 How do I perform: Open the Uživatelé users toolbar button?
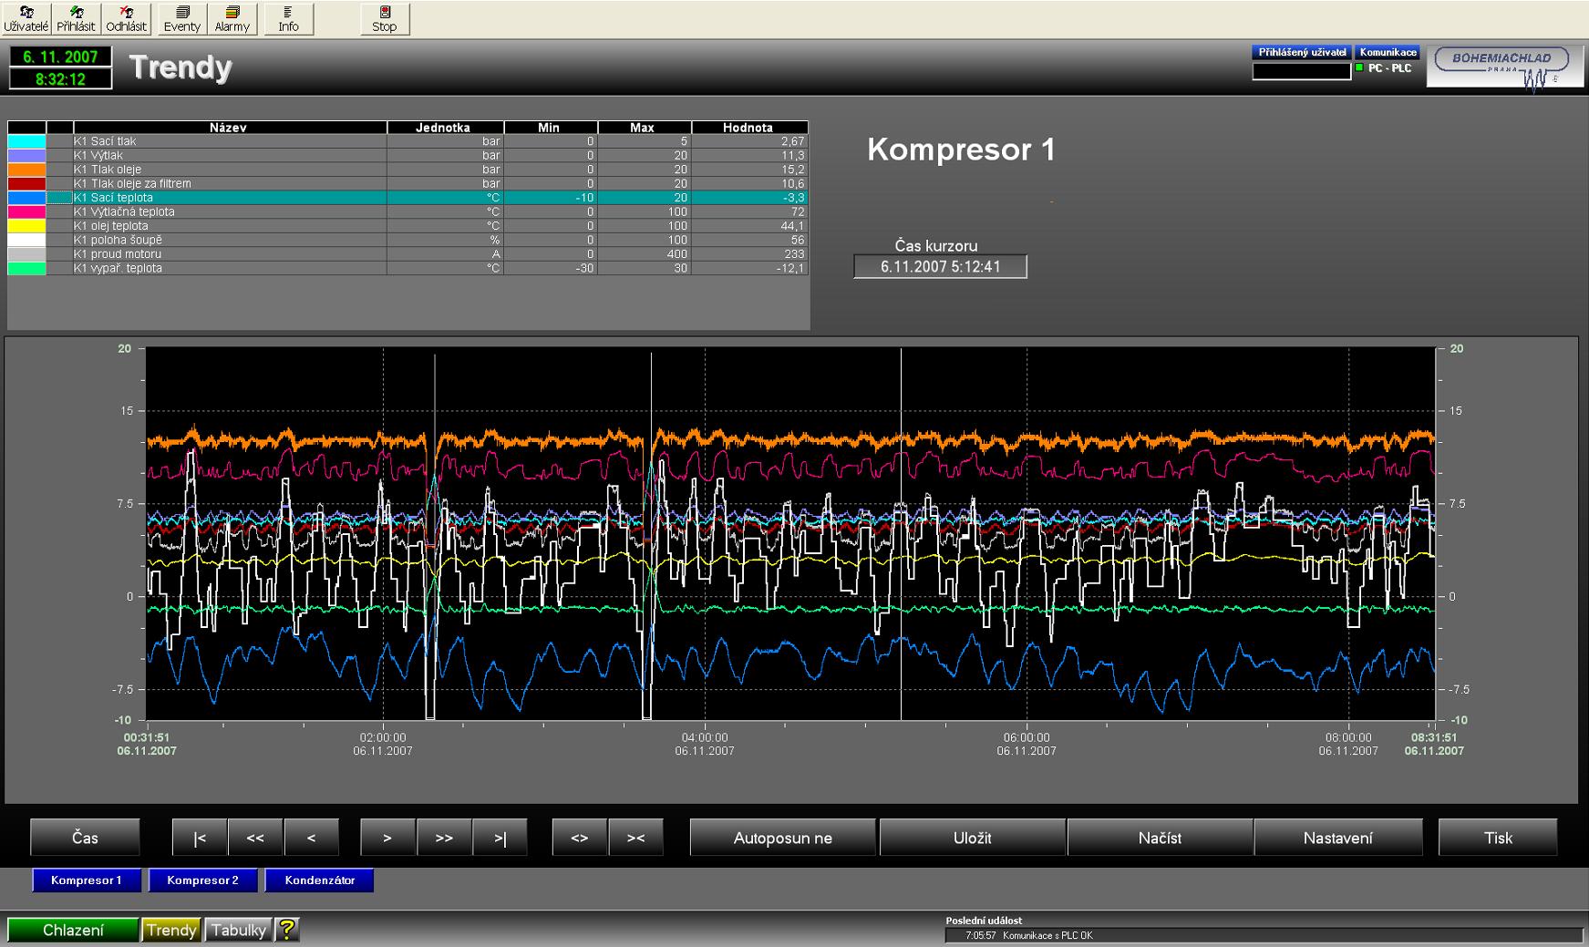(26, 18)
